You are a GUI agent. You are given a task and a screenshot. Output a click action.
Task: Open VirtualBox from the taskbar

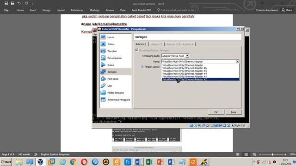point(40,162)
